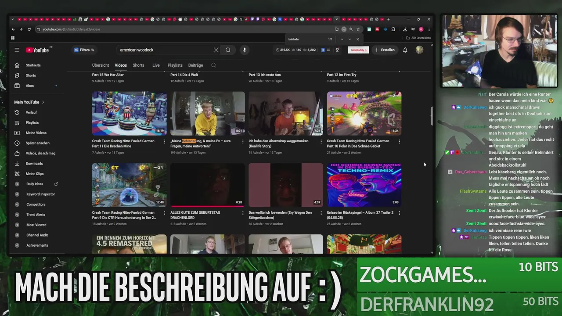Click the TubeBuddy trophy icon
Screen dimensions: 562x316
click(x=337, y=50)
